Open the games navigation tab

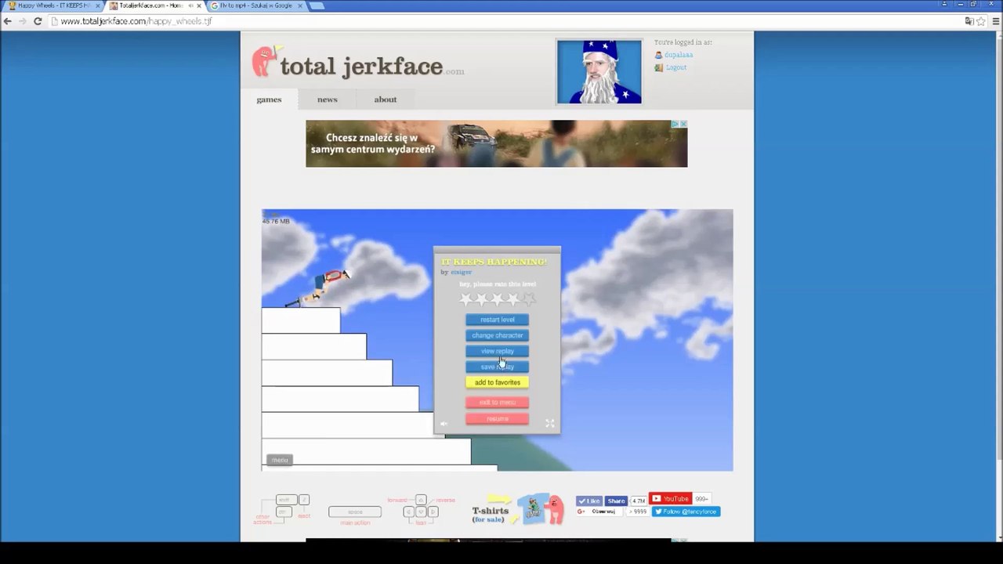click(269, 99)
